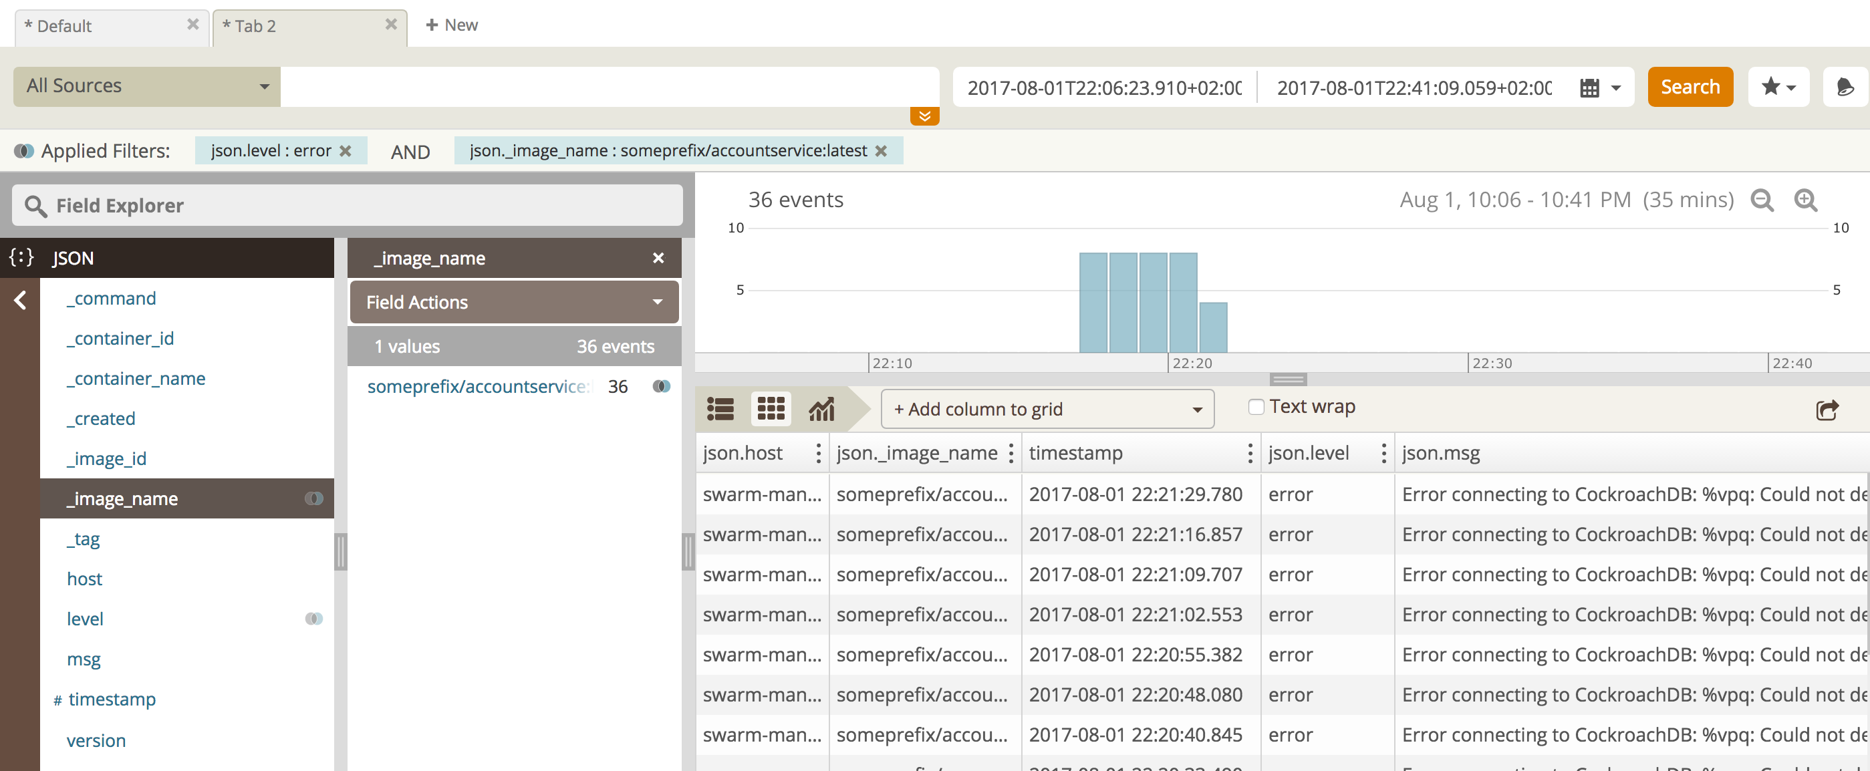Click the search query input field
The height and width of the screenshot is (771, 1870).
pyautogui.click(x=610, y=86)
